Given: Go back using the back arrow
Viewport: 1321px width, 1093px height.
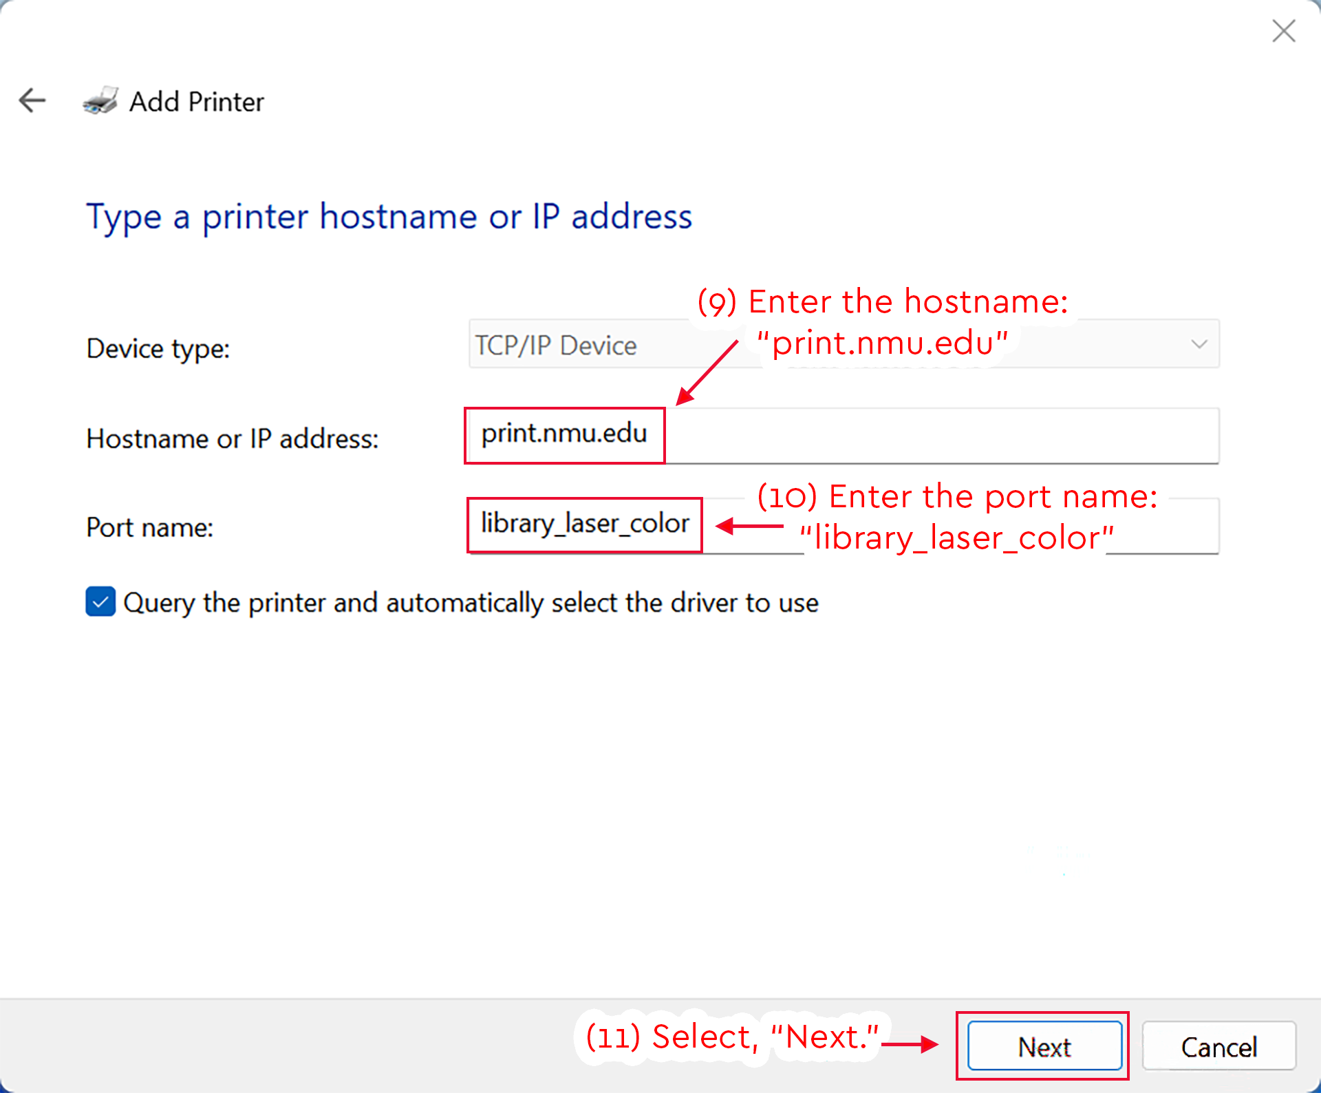Looking at the screenshot, I should coord(32,100).
